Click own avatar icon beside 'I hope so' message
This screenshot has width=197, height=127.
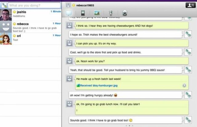pos(188,34)
